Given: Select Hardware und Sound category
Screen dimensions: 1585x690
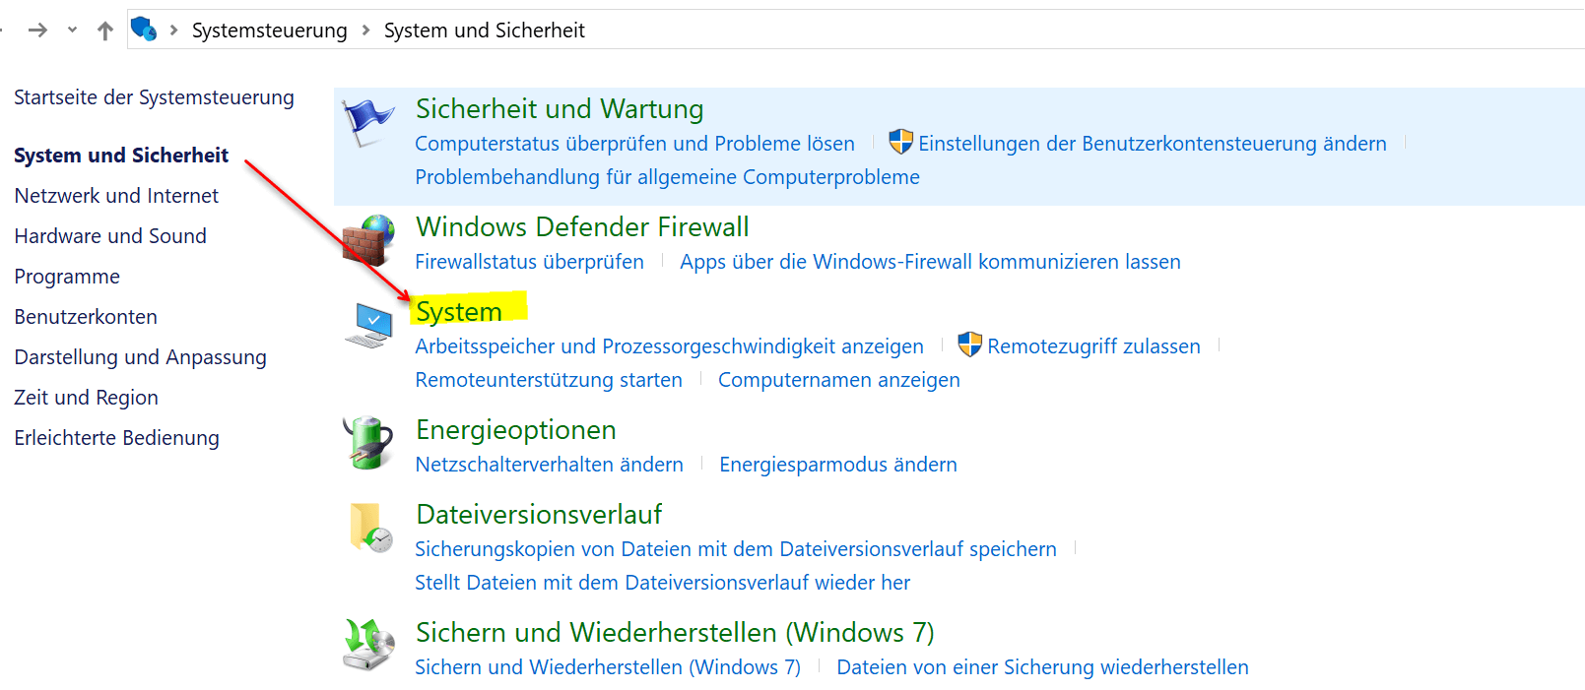Looking at the screenshot, I should tap(110, 236).
